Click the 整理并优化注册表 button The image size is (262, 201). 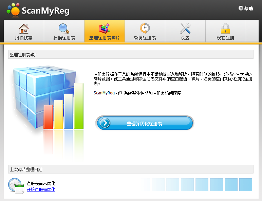point(145,123)
